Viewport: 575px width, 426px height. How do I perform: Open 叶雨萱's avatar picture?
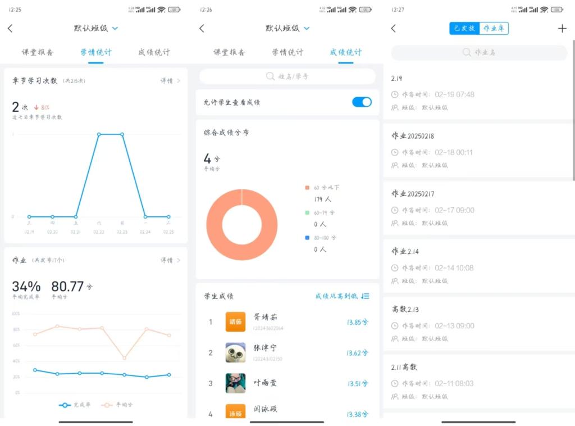click(235, 383)
